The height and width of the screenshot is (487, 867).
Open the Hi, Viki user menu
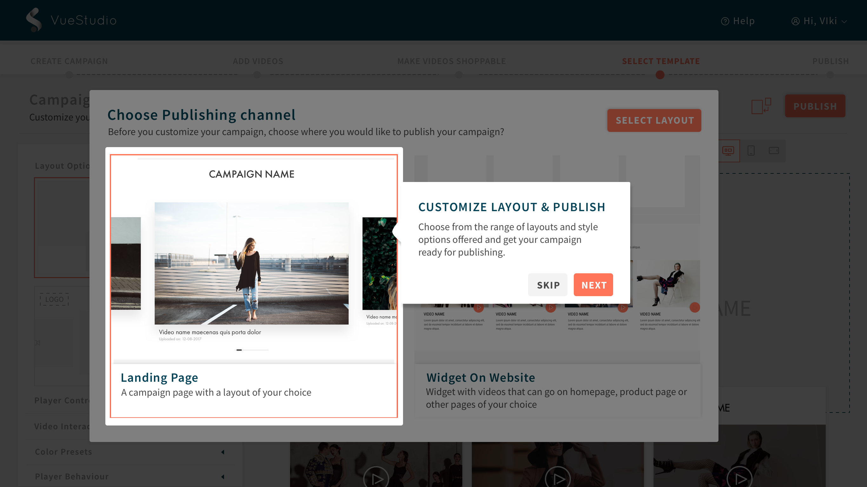pos(819,21)
